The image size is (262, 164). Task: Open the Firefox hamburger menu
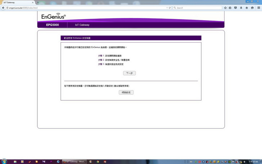tap(259, 8)
